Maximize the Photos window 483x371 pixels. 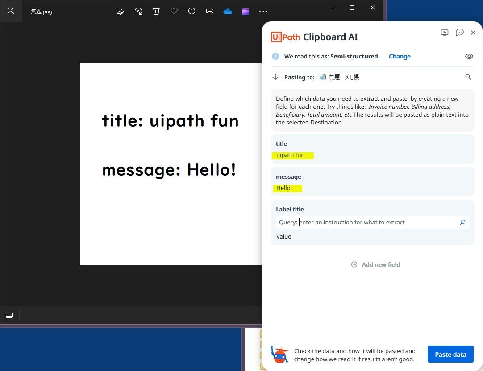(352, 8)
